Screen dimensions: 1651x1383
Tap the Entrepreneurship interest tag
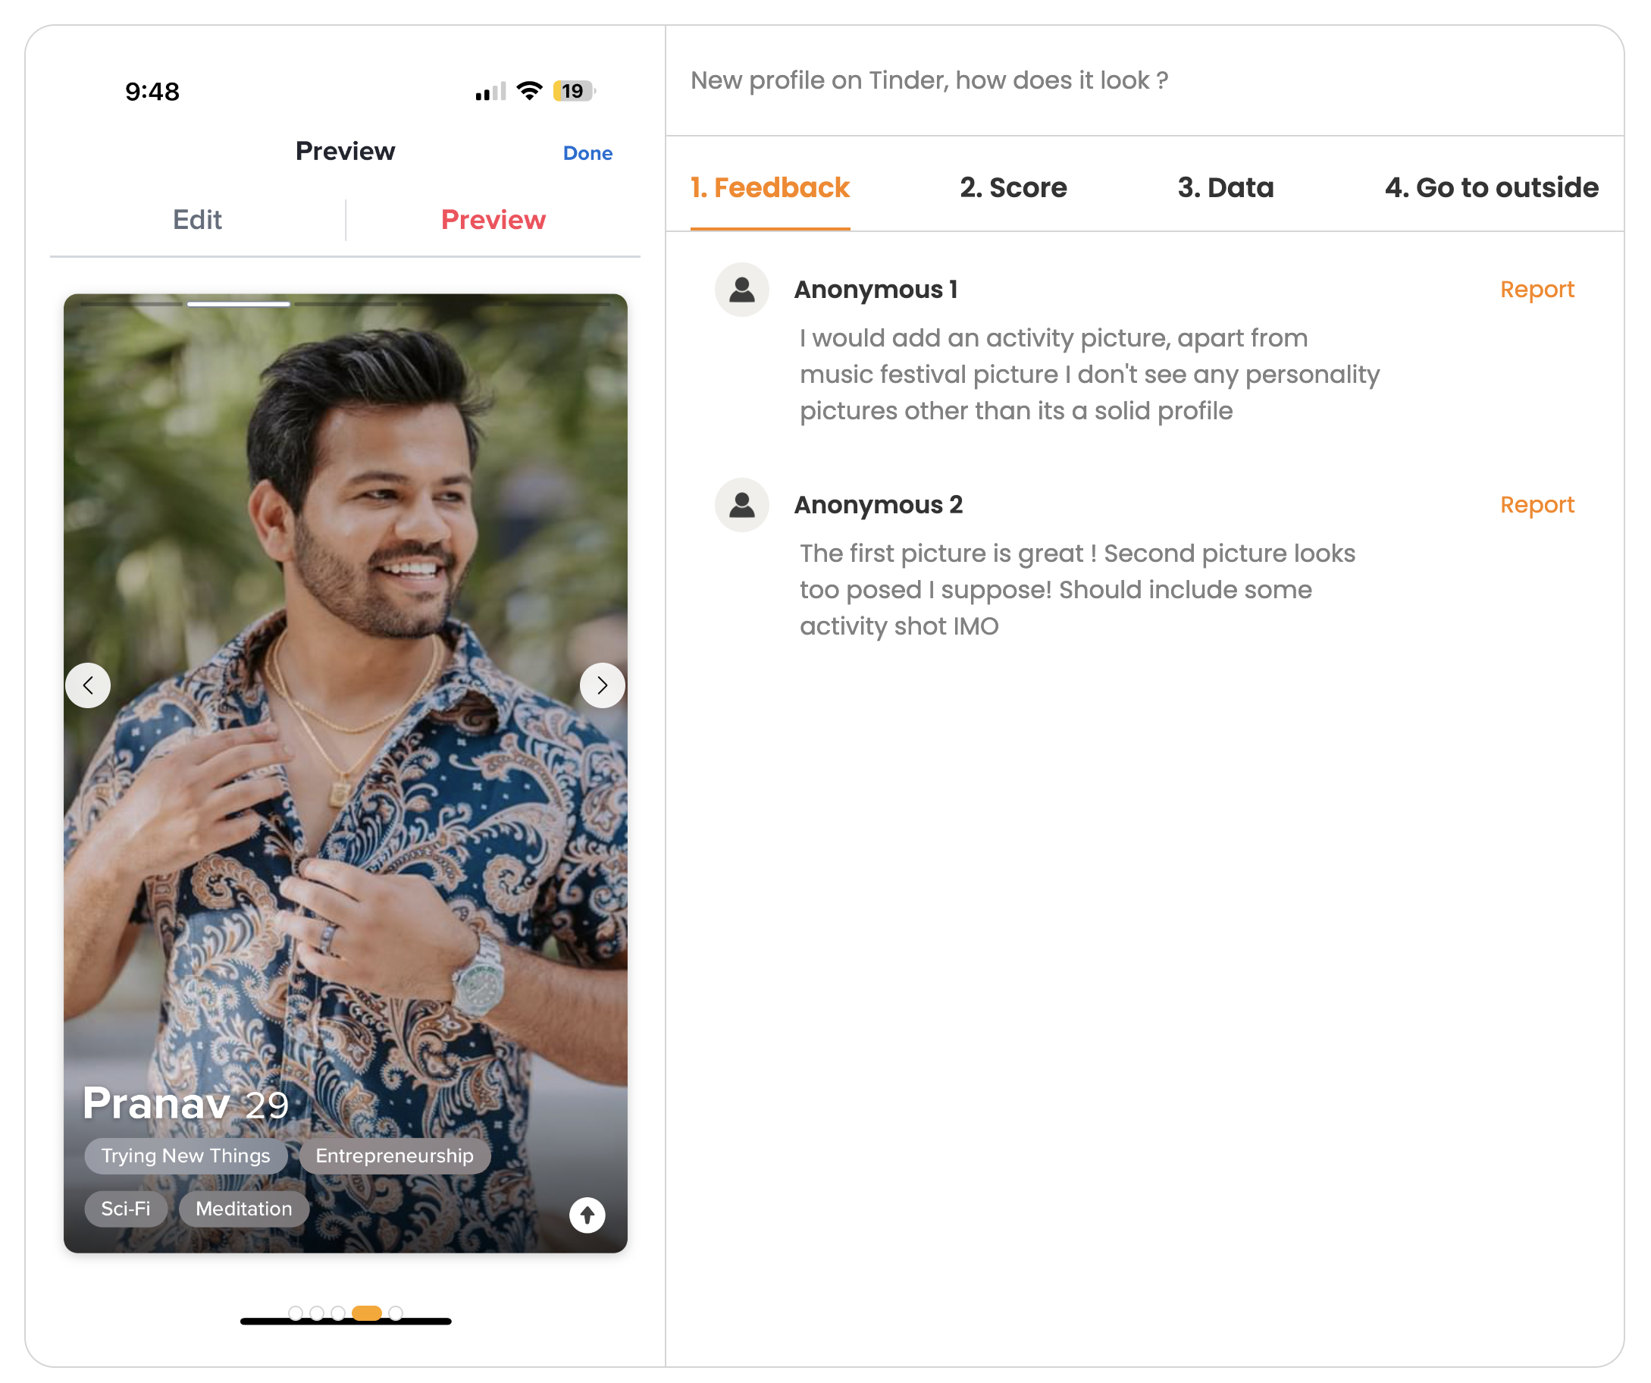point(395,1156)
